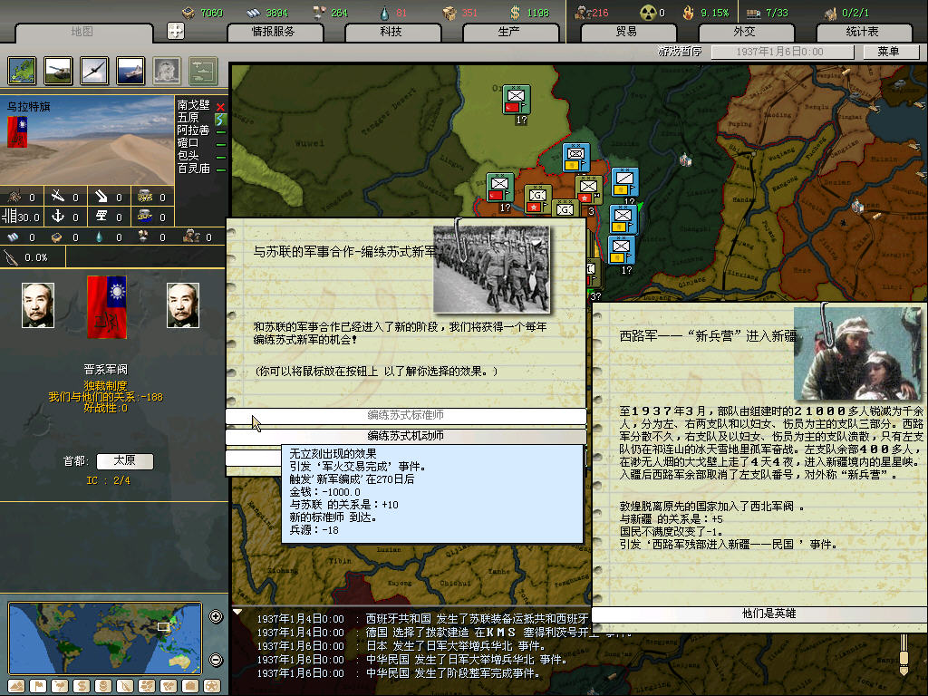Click the Europe map overview icon
The height and width of the screenshot is (696, 928).
click(x=23, y=71)
